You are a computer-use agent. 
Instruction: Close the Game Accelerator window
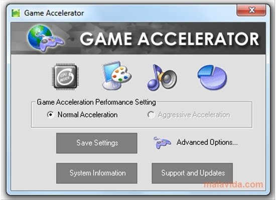click(x=251, y=10)
